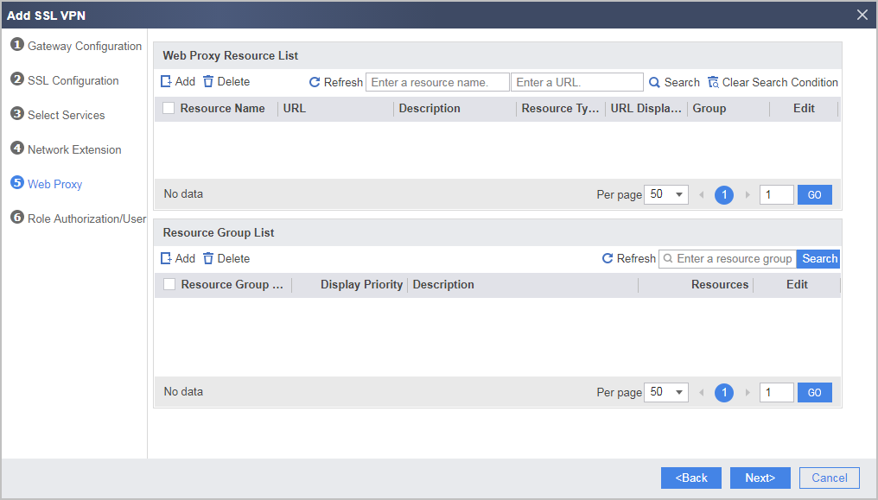The height and width of the screenshot is (500, 878).
Task: Click Search button in Resource Group List
Action: (819, 258)
